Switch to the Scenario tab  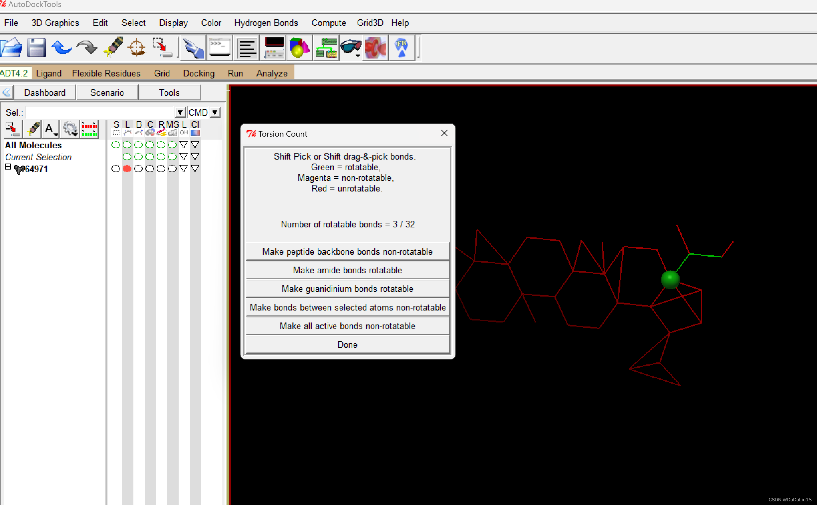(x=107, y=92)
